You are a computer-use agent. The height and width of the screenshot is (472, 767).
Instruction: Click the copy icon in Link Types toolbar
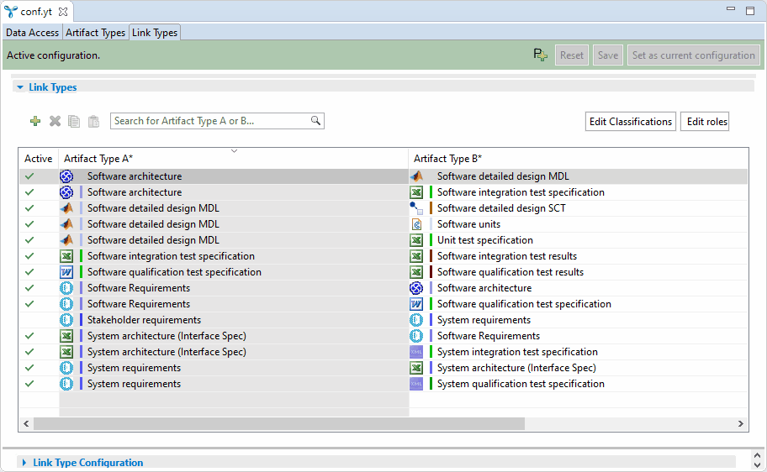coord(74,121)
